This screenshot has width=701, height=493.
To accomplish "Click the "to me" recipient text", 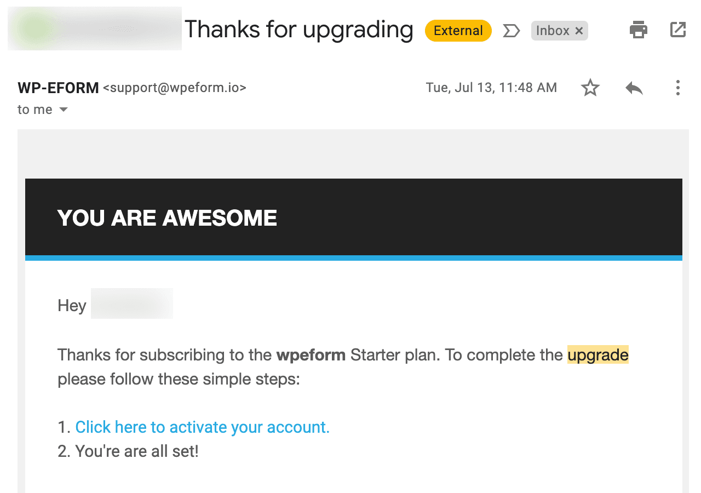I will click(x=35, y=110).
